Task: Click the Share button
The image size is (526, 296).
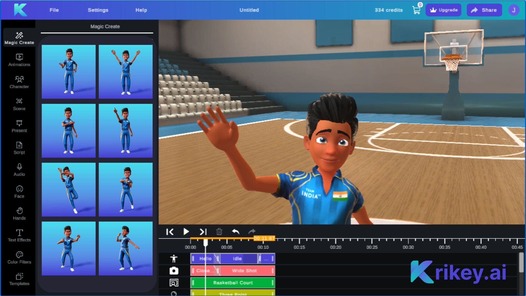Action: (x=484, y=10)
